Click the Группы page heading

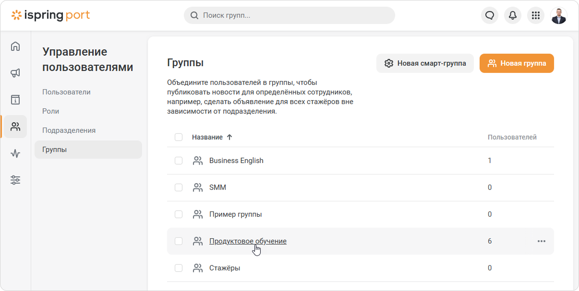185,63
